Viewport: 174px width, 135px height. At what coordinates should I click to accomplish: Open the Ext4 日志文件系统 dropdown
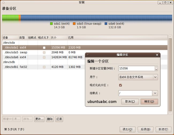[138, 77]
